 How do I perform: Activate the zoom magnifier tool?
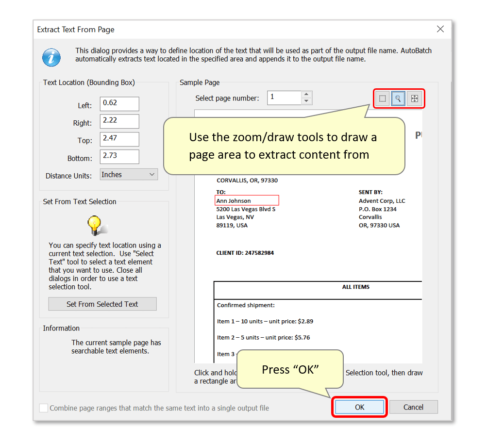coord(398,99)
